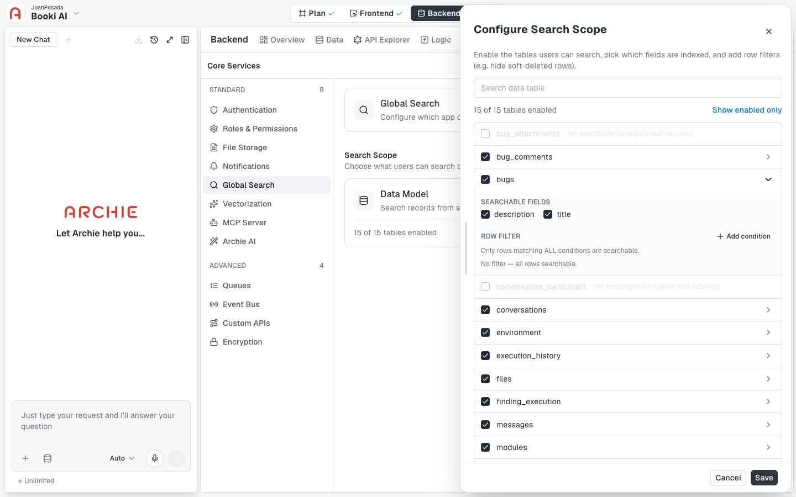Screen dimensions: 796x497
Task: Click the Search data table field
Action: point(628,88)
